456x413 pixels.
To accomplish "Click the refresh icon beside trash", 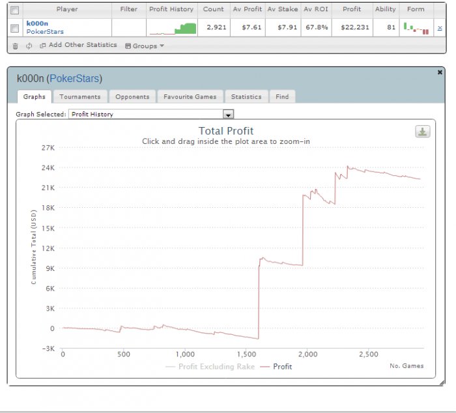I will [29, 46].
